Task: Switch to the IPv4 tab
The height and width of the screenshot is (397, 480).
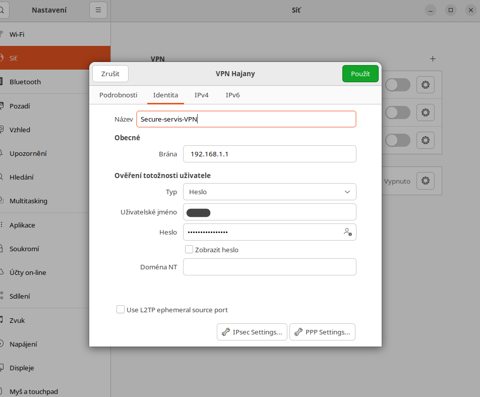Action: click(x=202, y=95)
